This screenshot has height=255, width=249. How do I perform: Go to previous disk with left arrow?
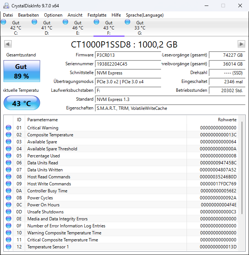(8, 44)
